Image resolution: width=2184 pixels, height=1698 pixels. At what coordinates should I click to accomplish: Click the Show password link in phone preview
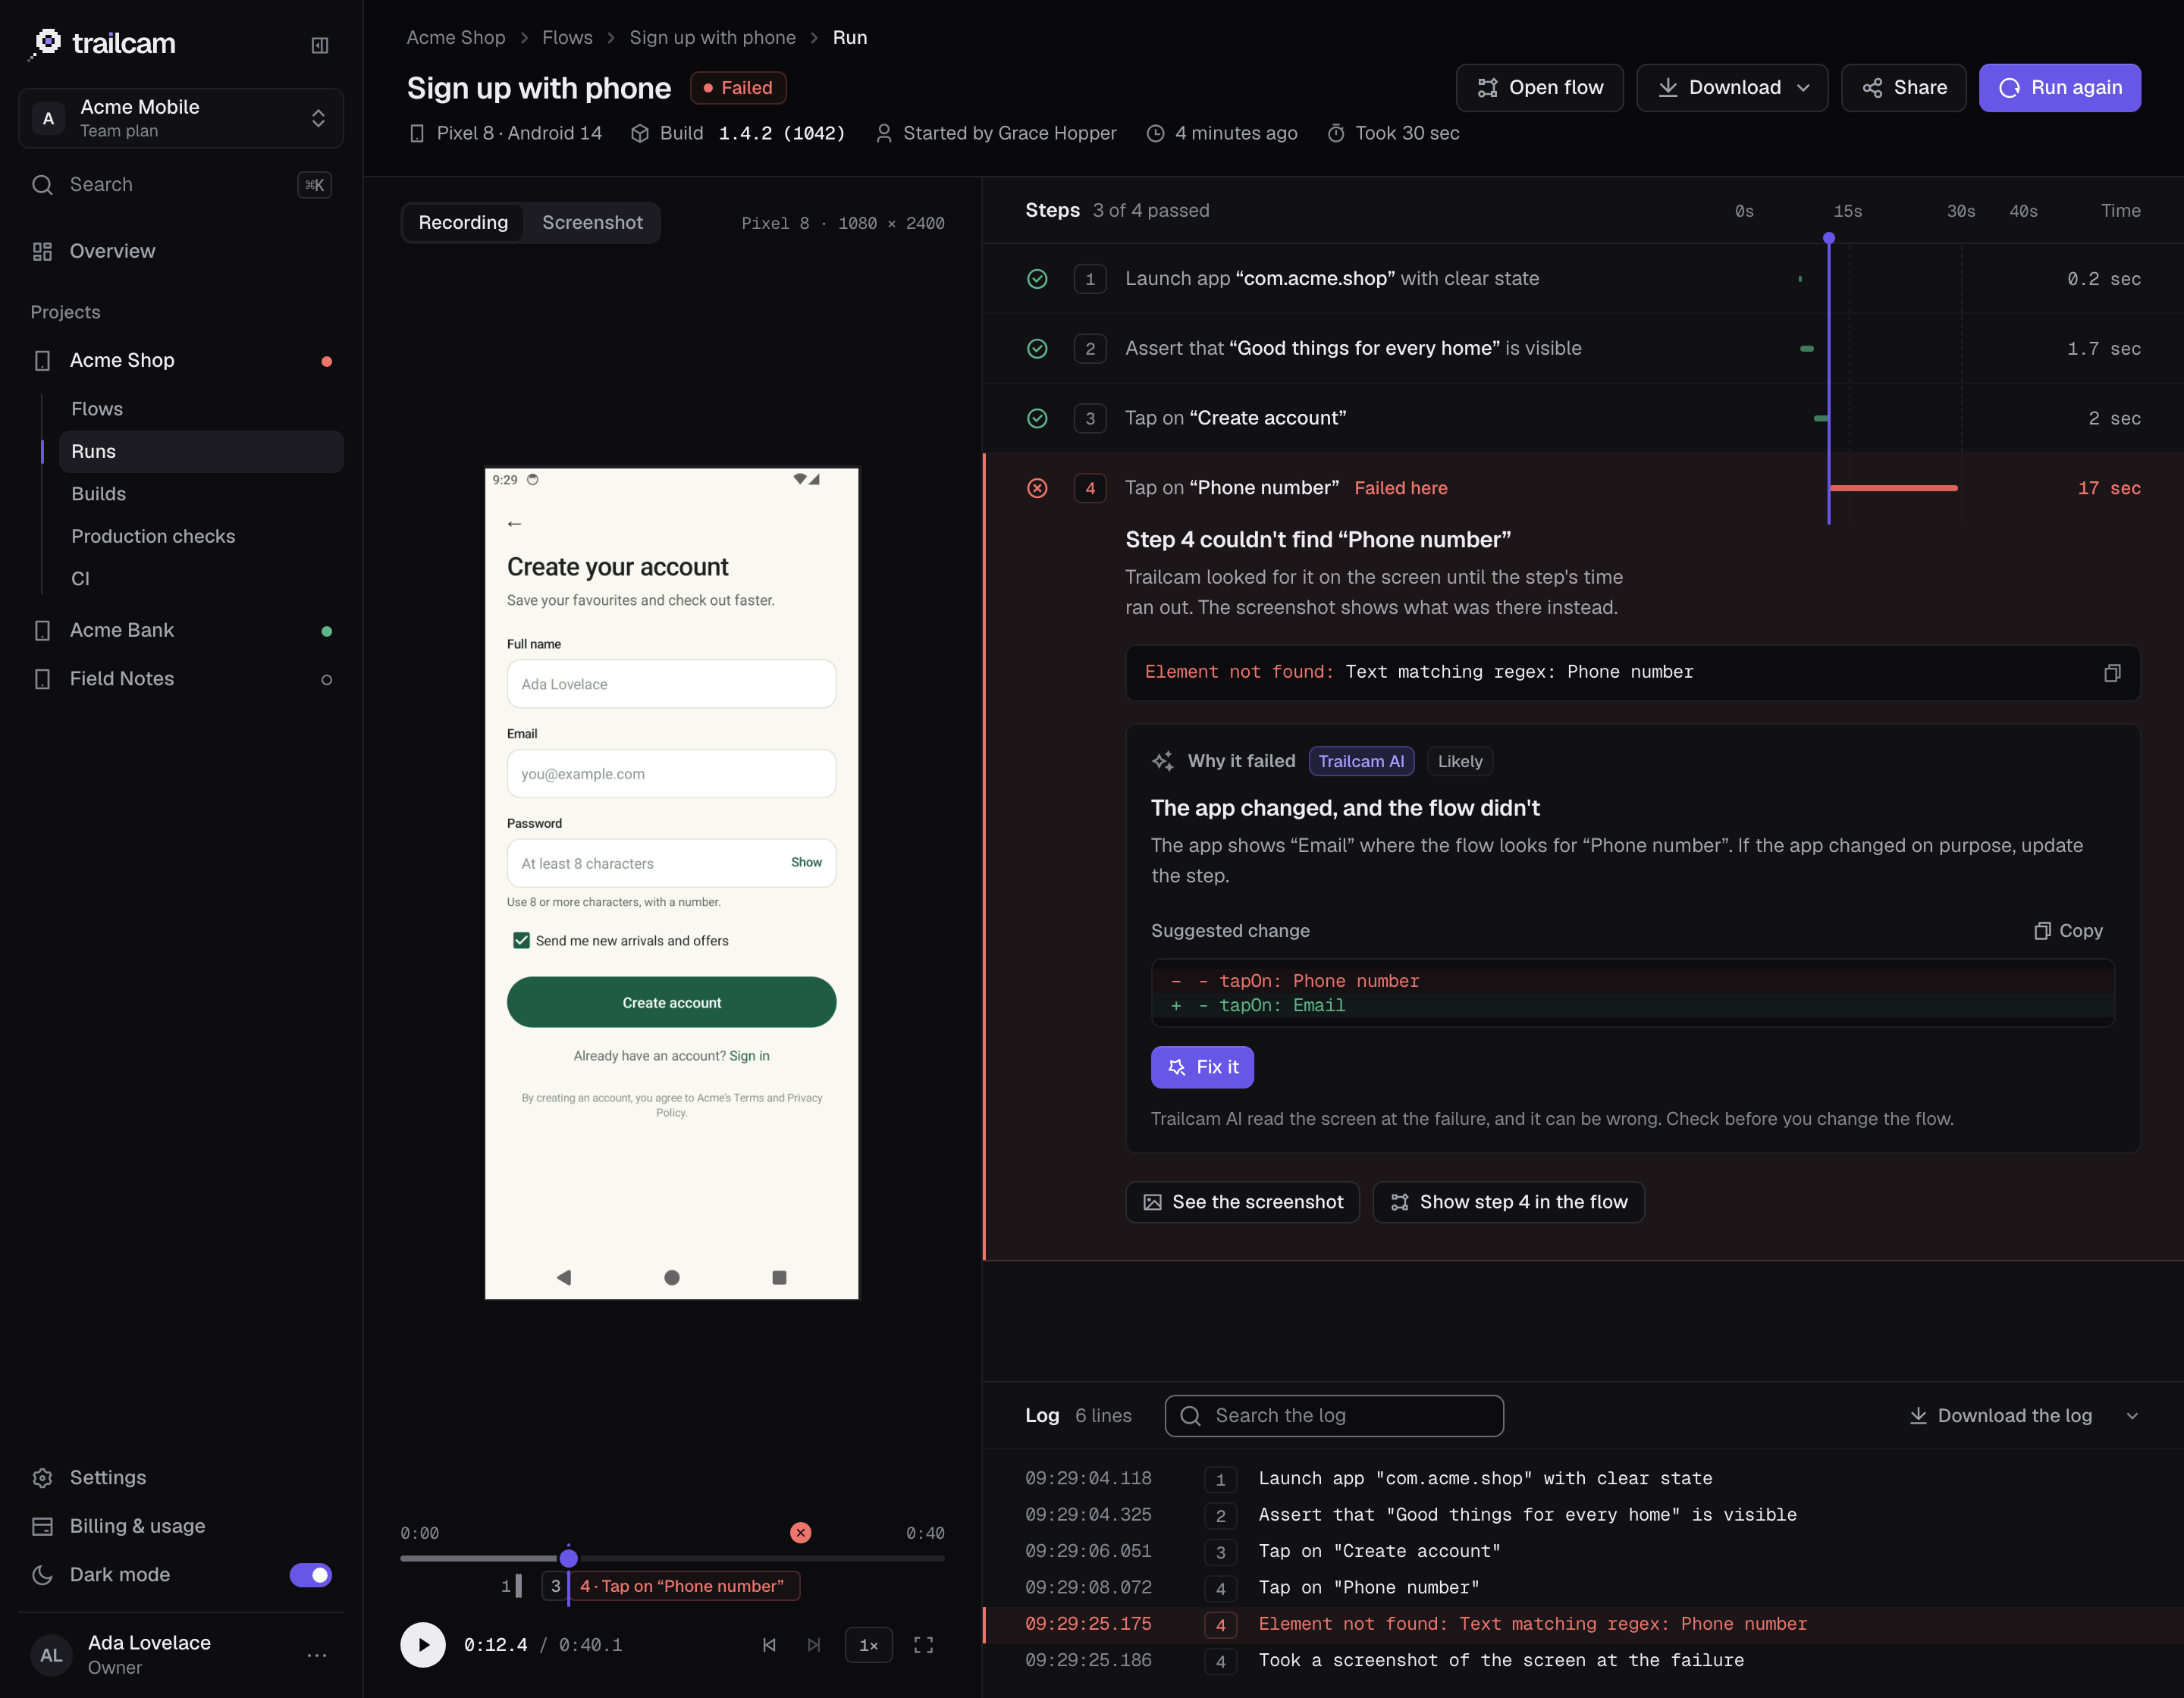[x=806, y=863]
